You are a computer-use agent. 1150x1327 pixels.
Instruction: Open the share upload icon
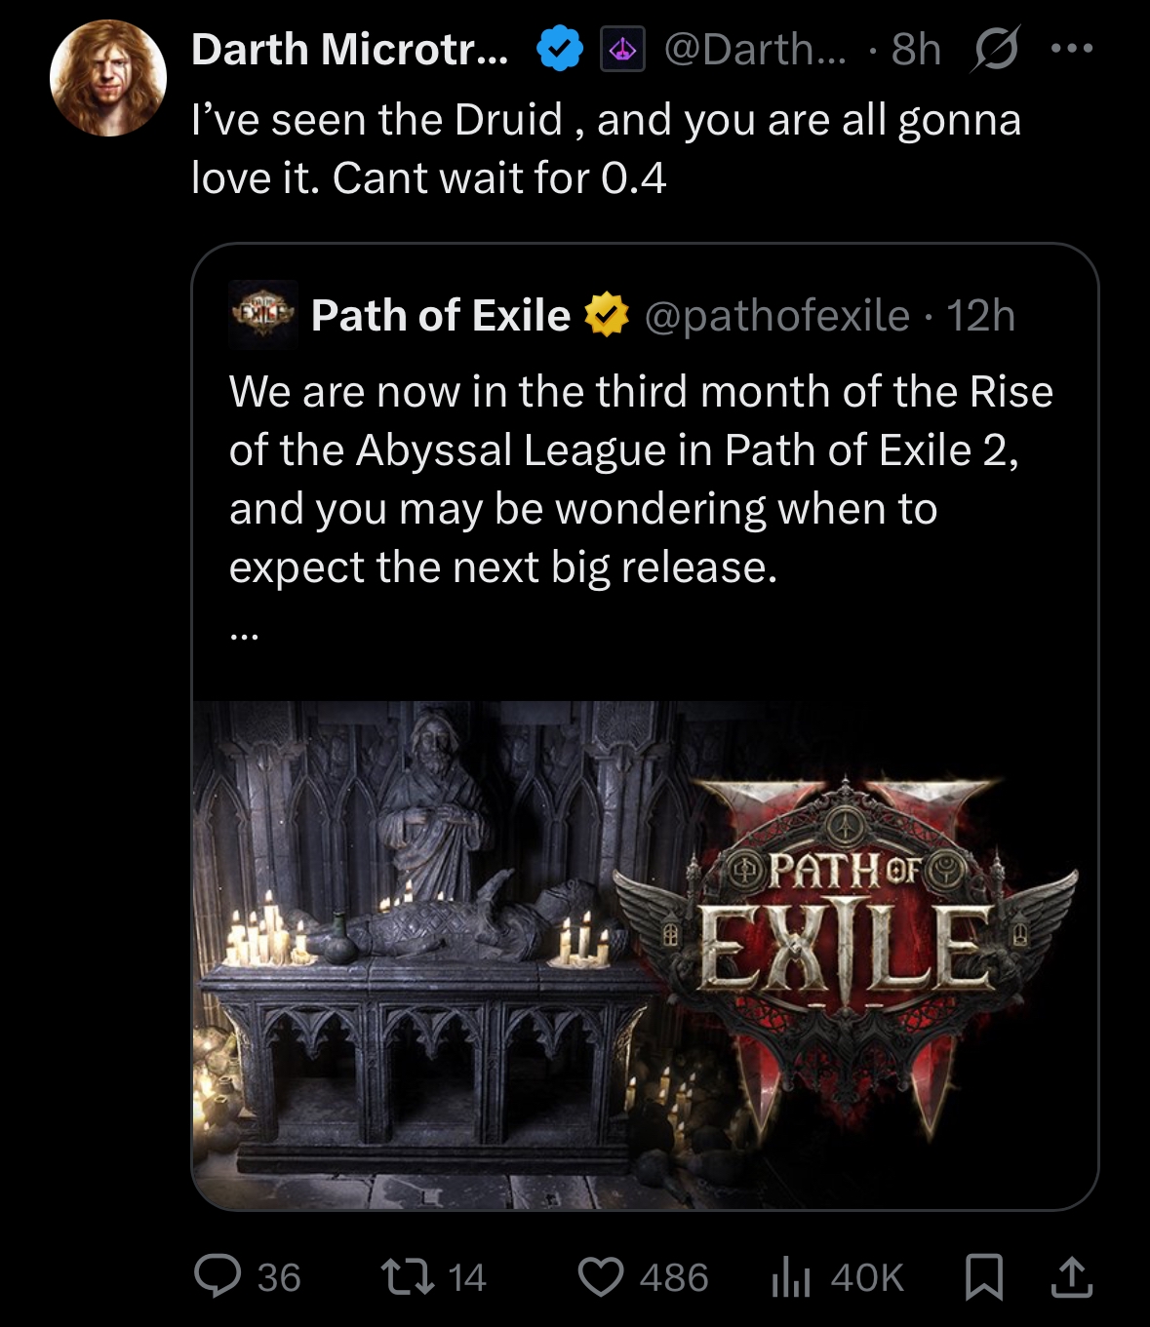[1071, 1277]
